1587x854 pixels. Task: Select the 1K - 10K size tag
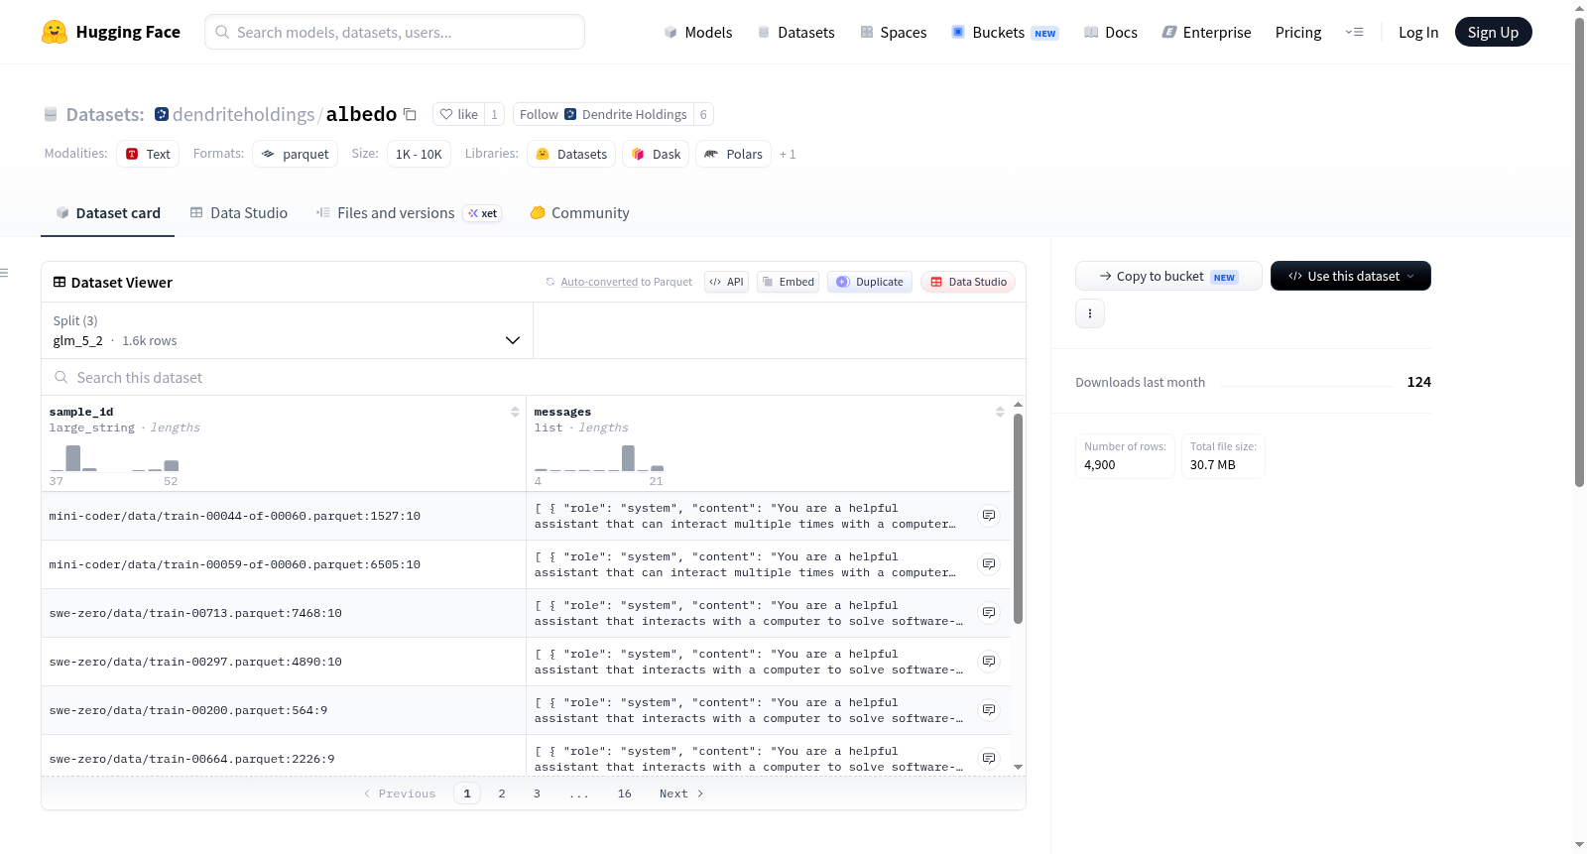(419, 154)
